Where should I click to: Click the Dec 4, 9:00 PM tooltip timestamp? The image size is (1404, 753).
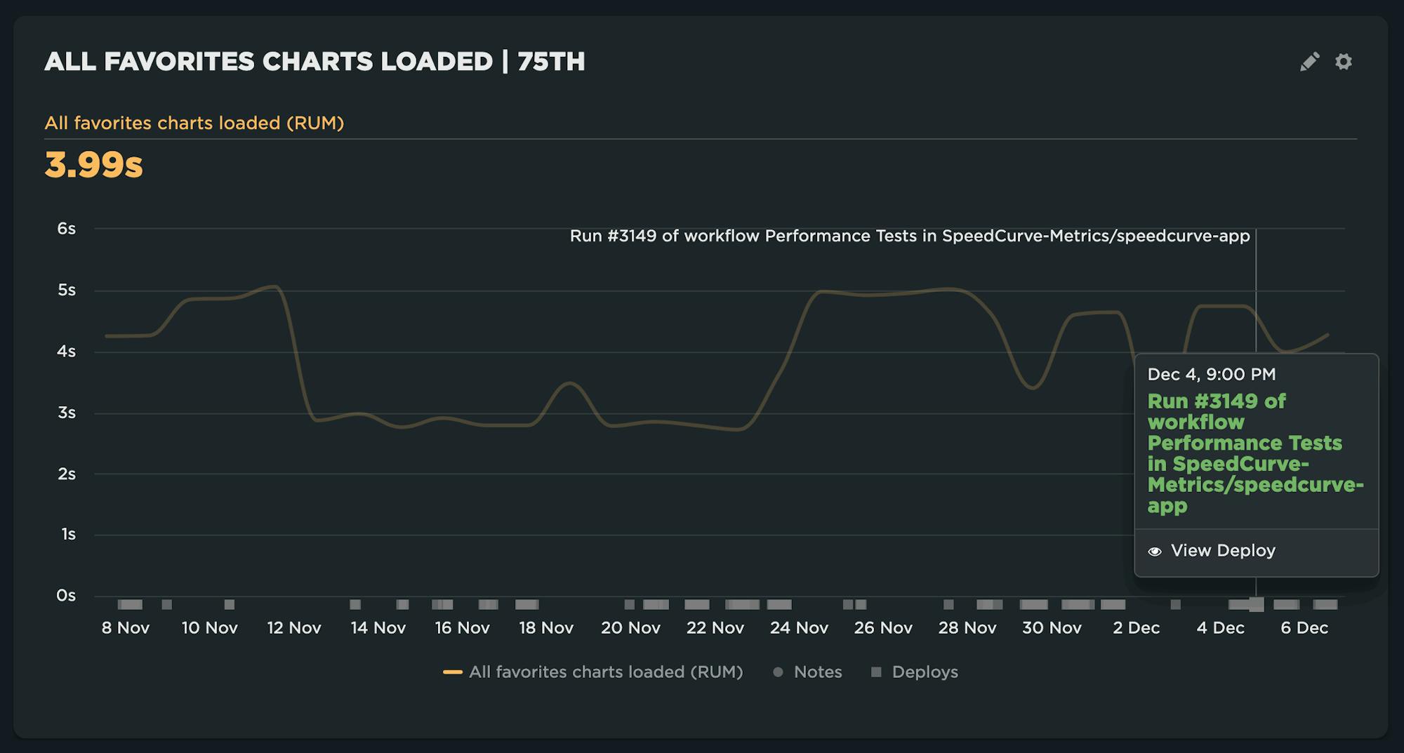pyautogui.click(x=1211, y=375)
